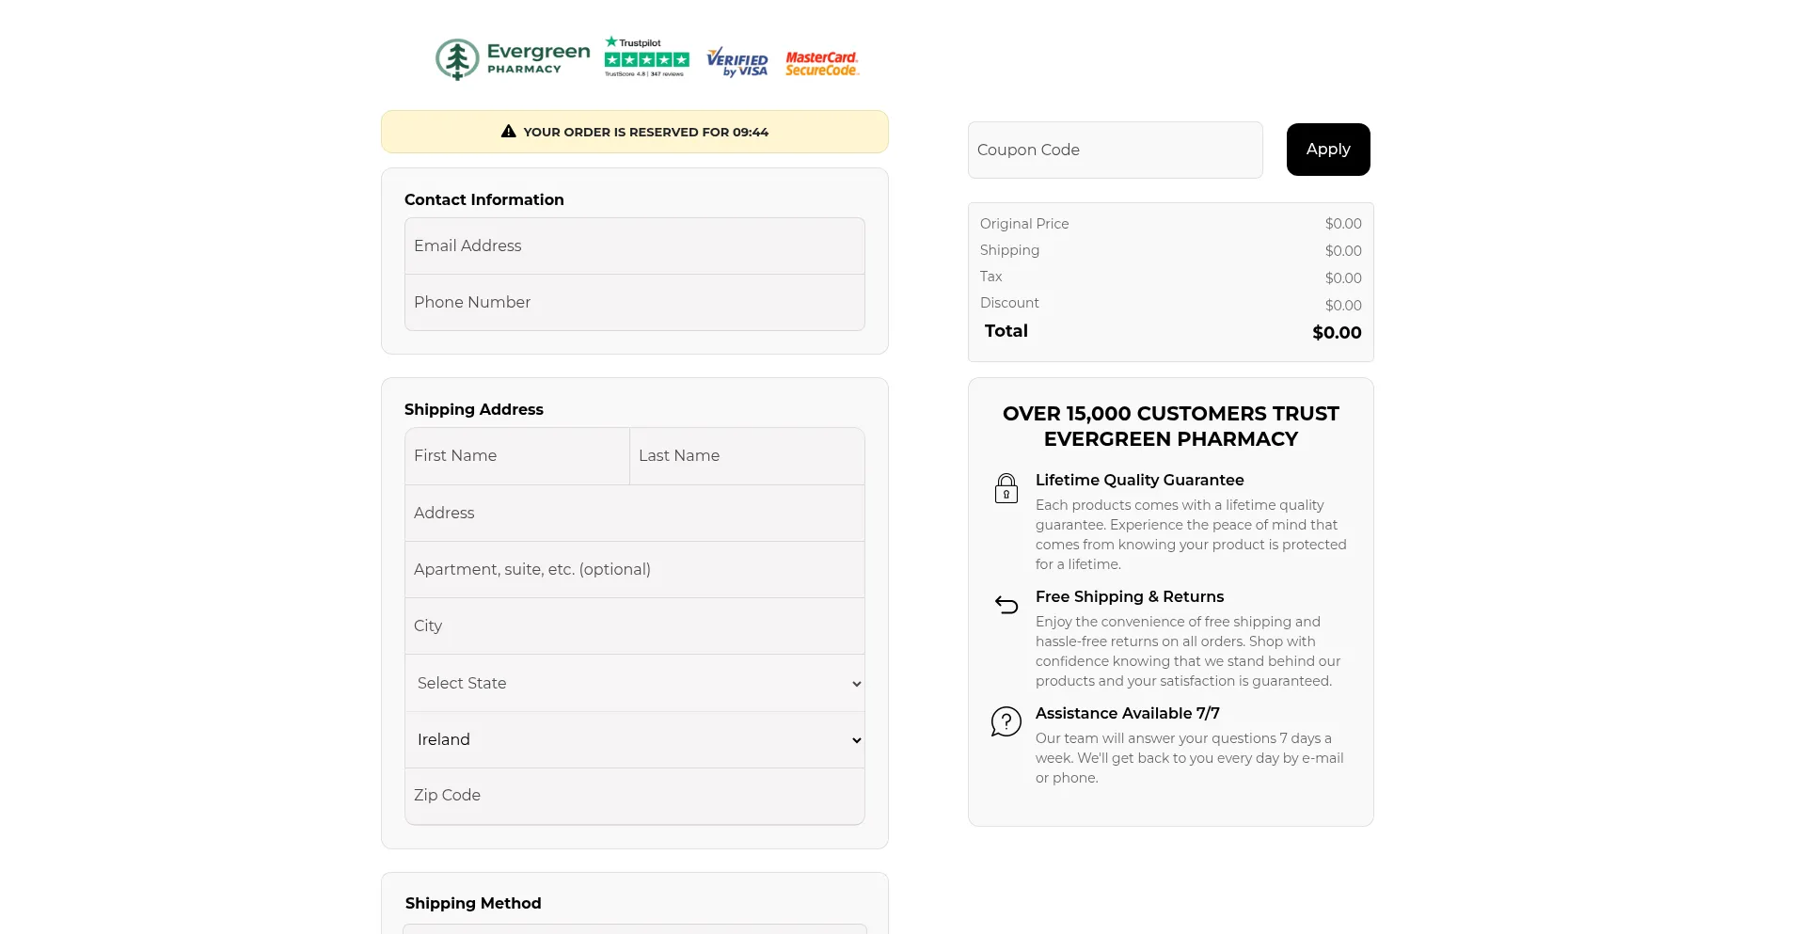The height and width of the screenshot is (934, 1806).
Task: Click the MasterCard SecureCode badge
Action: (x=822, y=63)
